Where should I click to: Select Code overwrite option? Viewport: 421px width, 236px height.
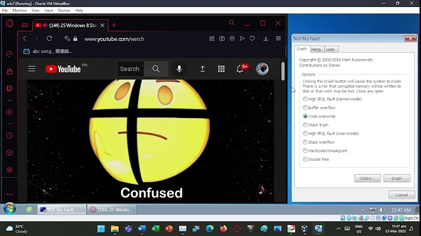pyautogui.click(x=319, y=116)
